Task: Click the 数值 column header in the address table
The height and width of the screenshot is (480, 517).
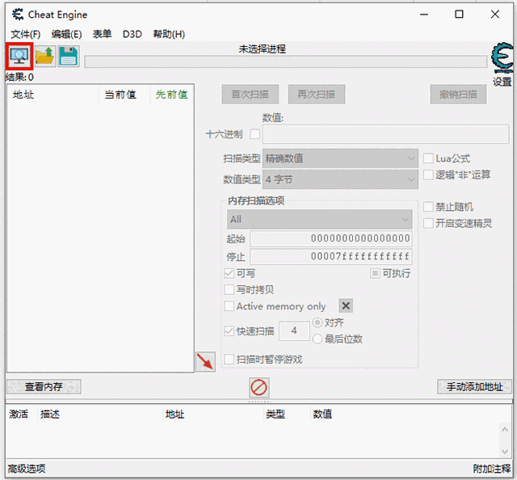Action: coord(322,414)
